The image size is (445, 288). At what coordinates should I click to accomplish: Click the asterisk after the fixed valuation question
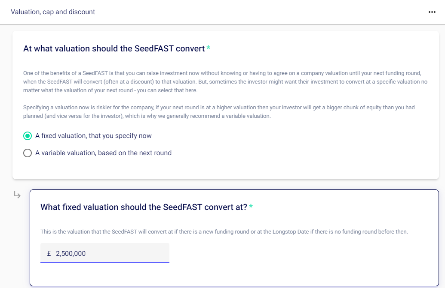pos(251,207)
